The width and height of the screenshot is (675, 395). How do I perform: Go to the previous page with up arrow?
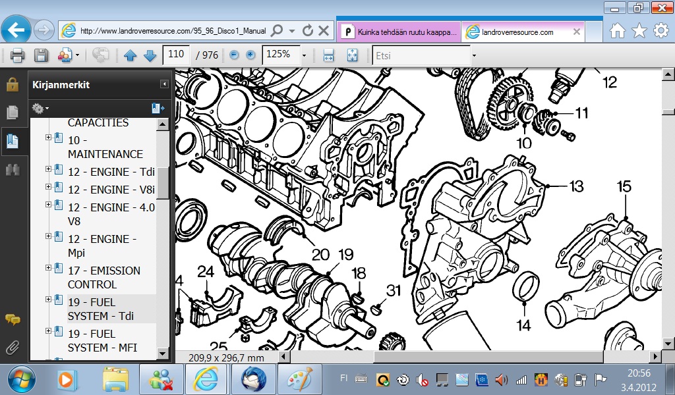pos(130,56)
